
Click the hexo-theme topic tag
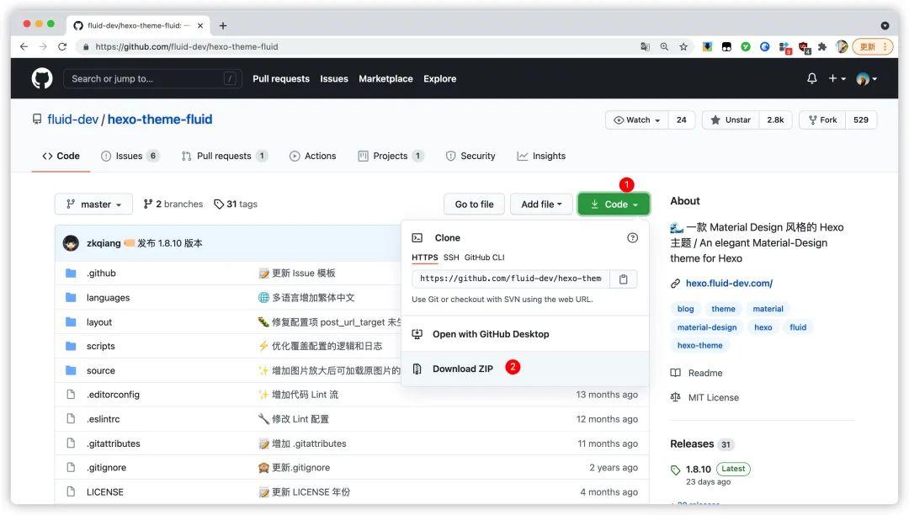click(x=699, y=345)
